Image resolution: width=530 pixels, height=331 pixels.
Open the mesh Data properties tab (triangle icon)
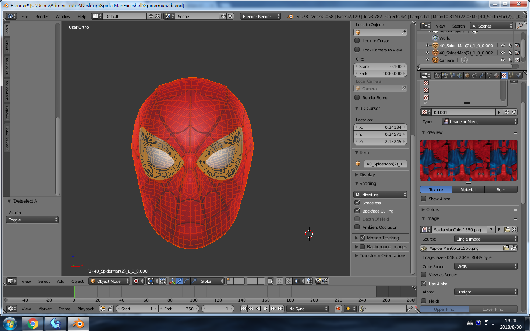pyautogui.click(x=489, y=75)
